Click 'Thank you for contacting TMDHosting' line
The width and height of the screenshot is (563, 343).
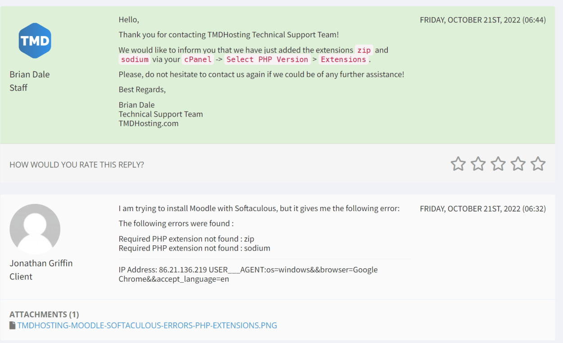[229, 35]
